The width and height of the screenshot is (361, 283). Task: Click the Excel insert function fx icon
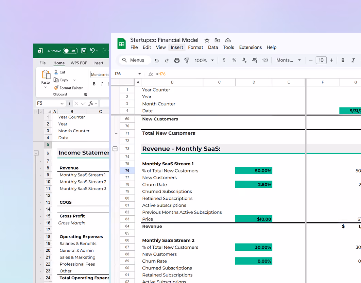click(91, 103)
